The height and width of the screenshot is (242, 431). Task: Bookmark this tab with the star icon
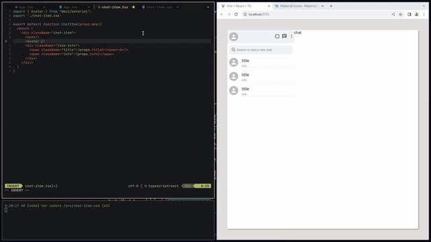[x=401, y=14]
